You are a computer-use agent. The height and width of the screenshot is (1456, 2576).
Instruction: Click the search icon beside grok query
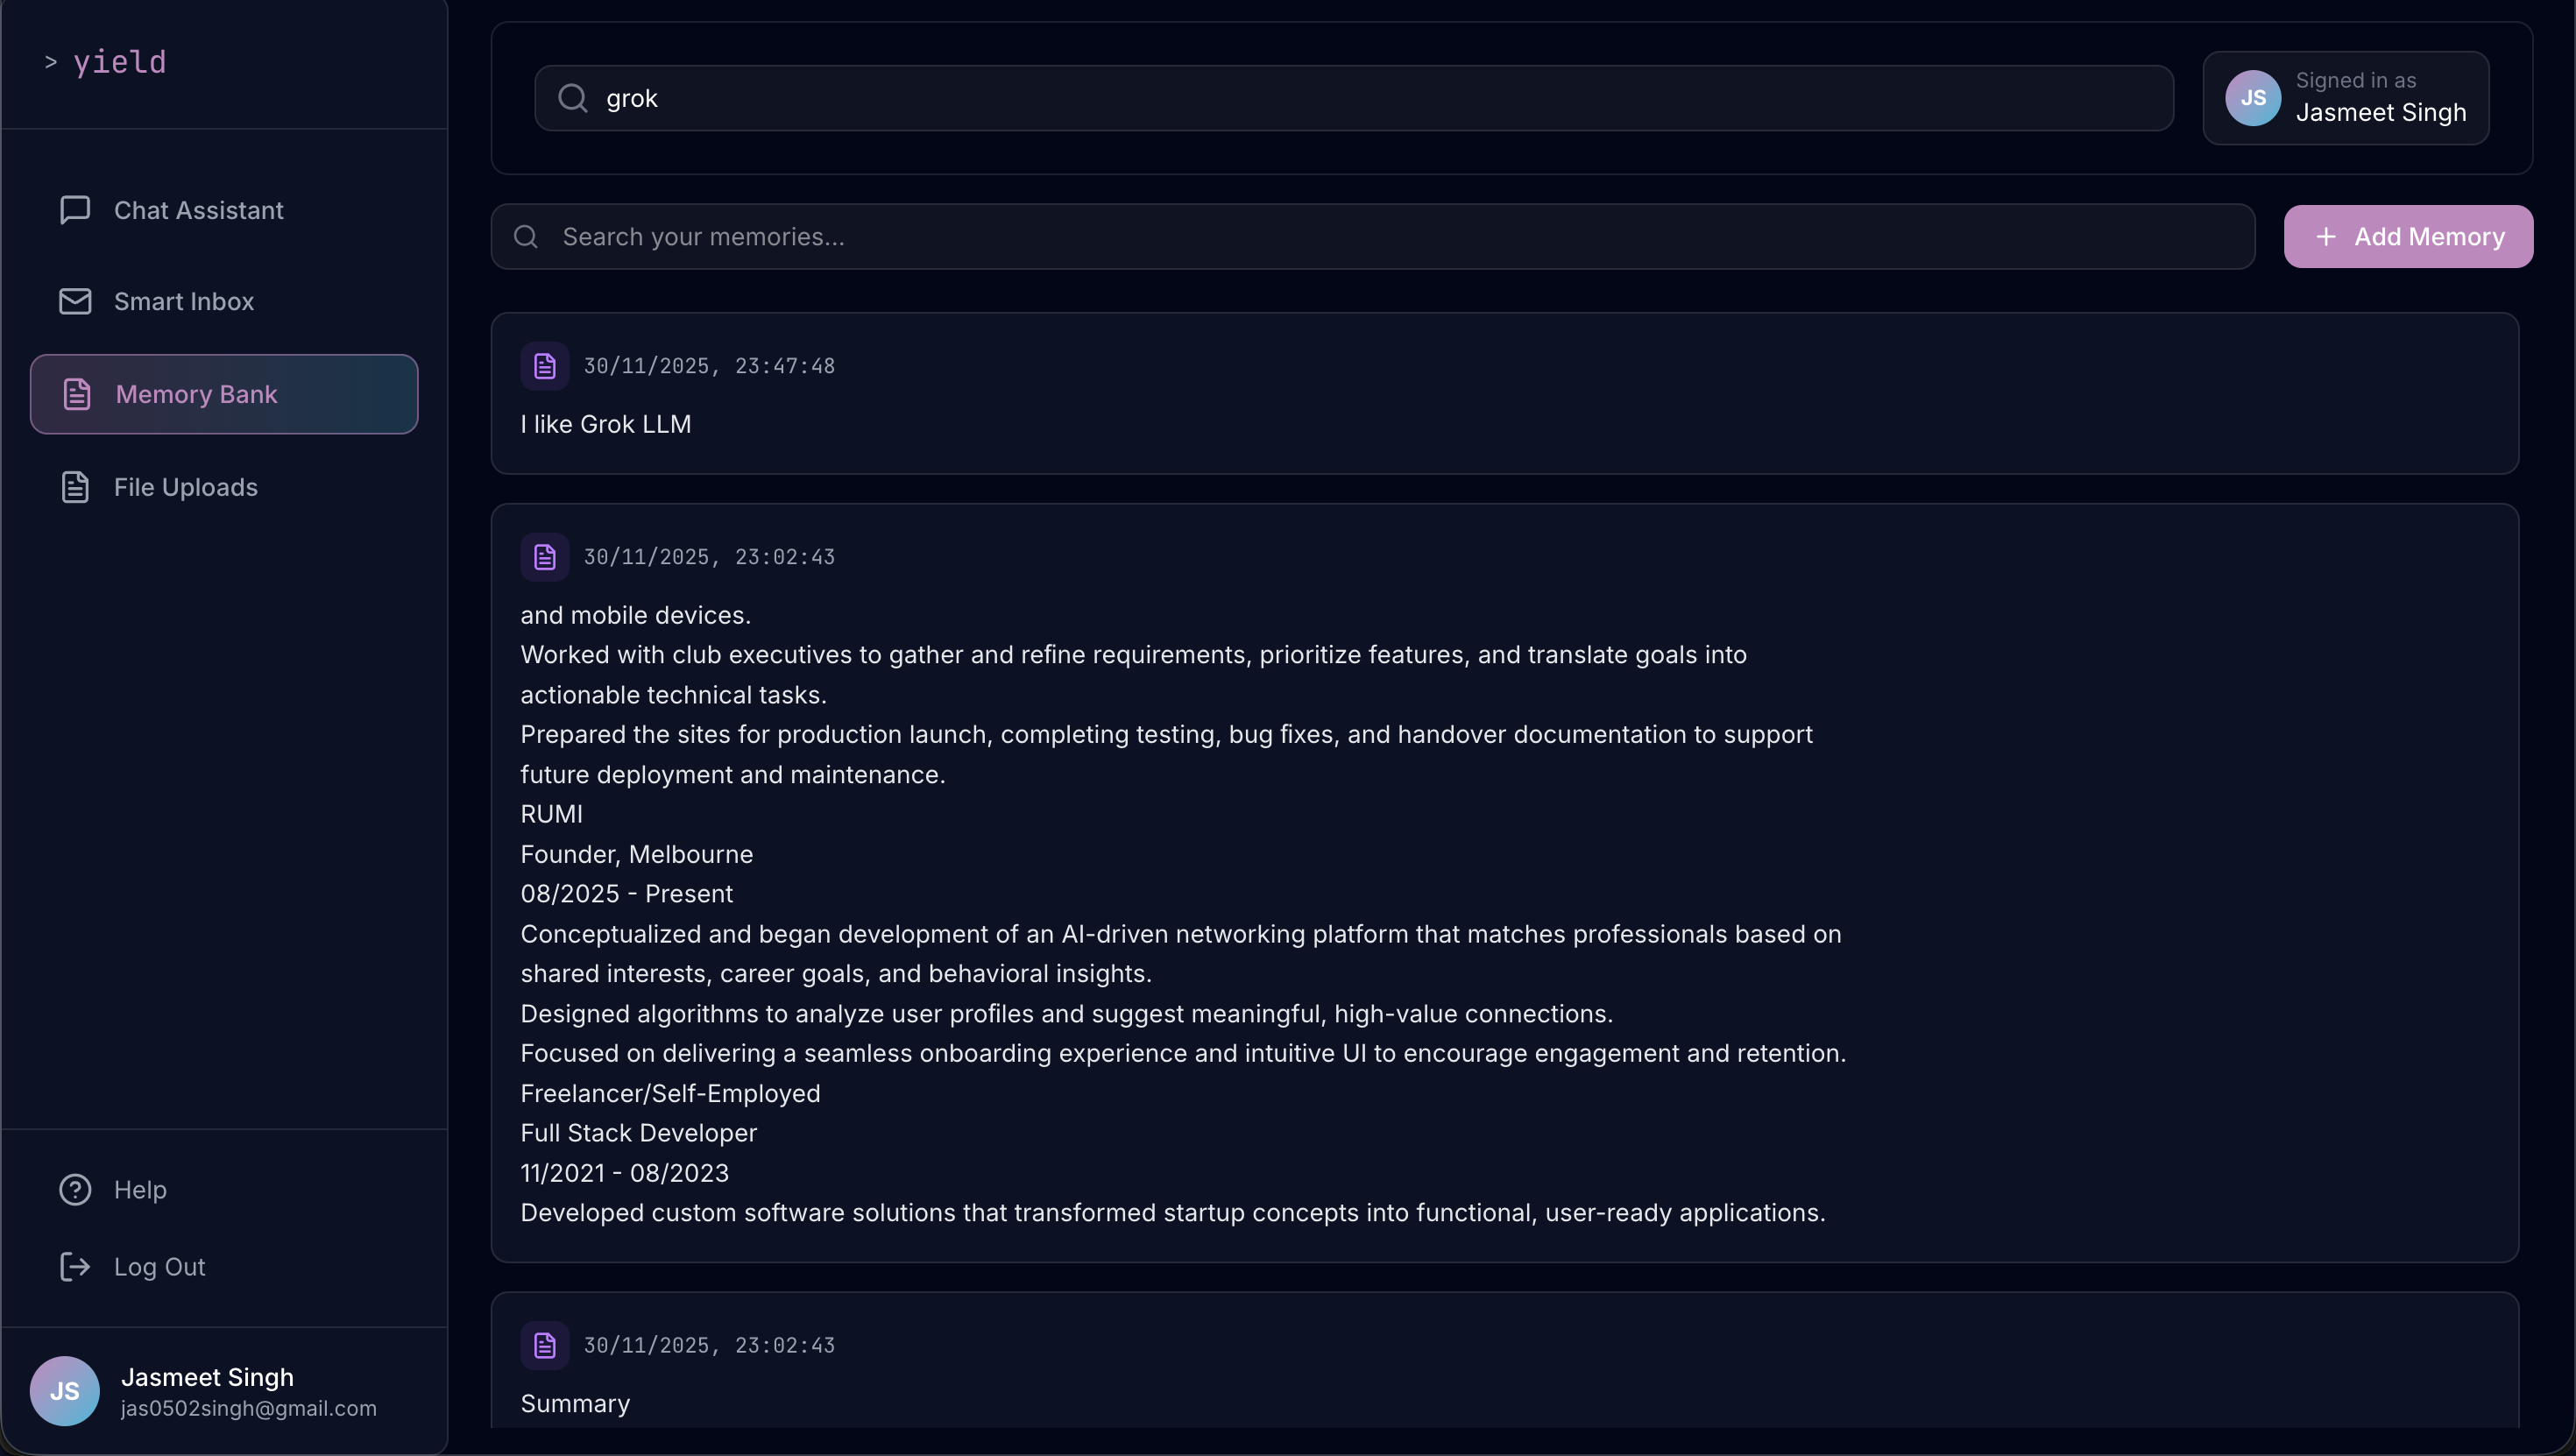573,97
